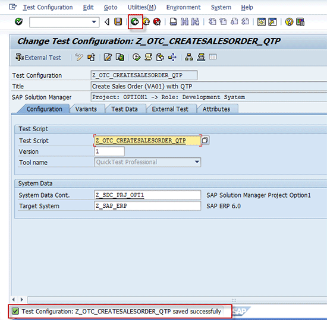Screen dimensions: 327x320
Task: Click the Test Configuration name field
Action: [x=144, y=75]
